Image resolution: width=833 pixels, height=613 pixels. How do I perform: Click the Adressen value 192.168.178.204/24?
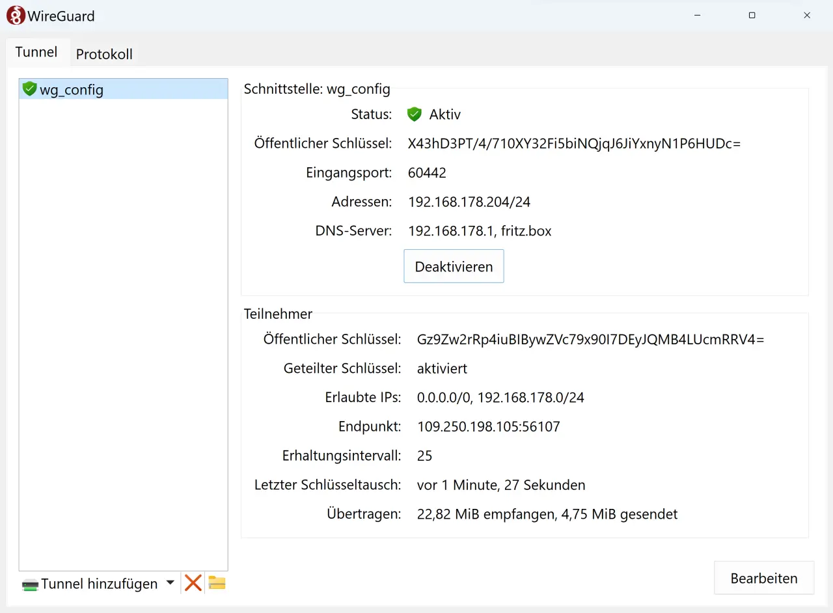pos(469,202)
